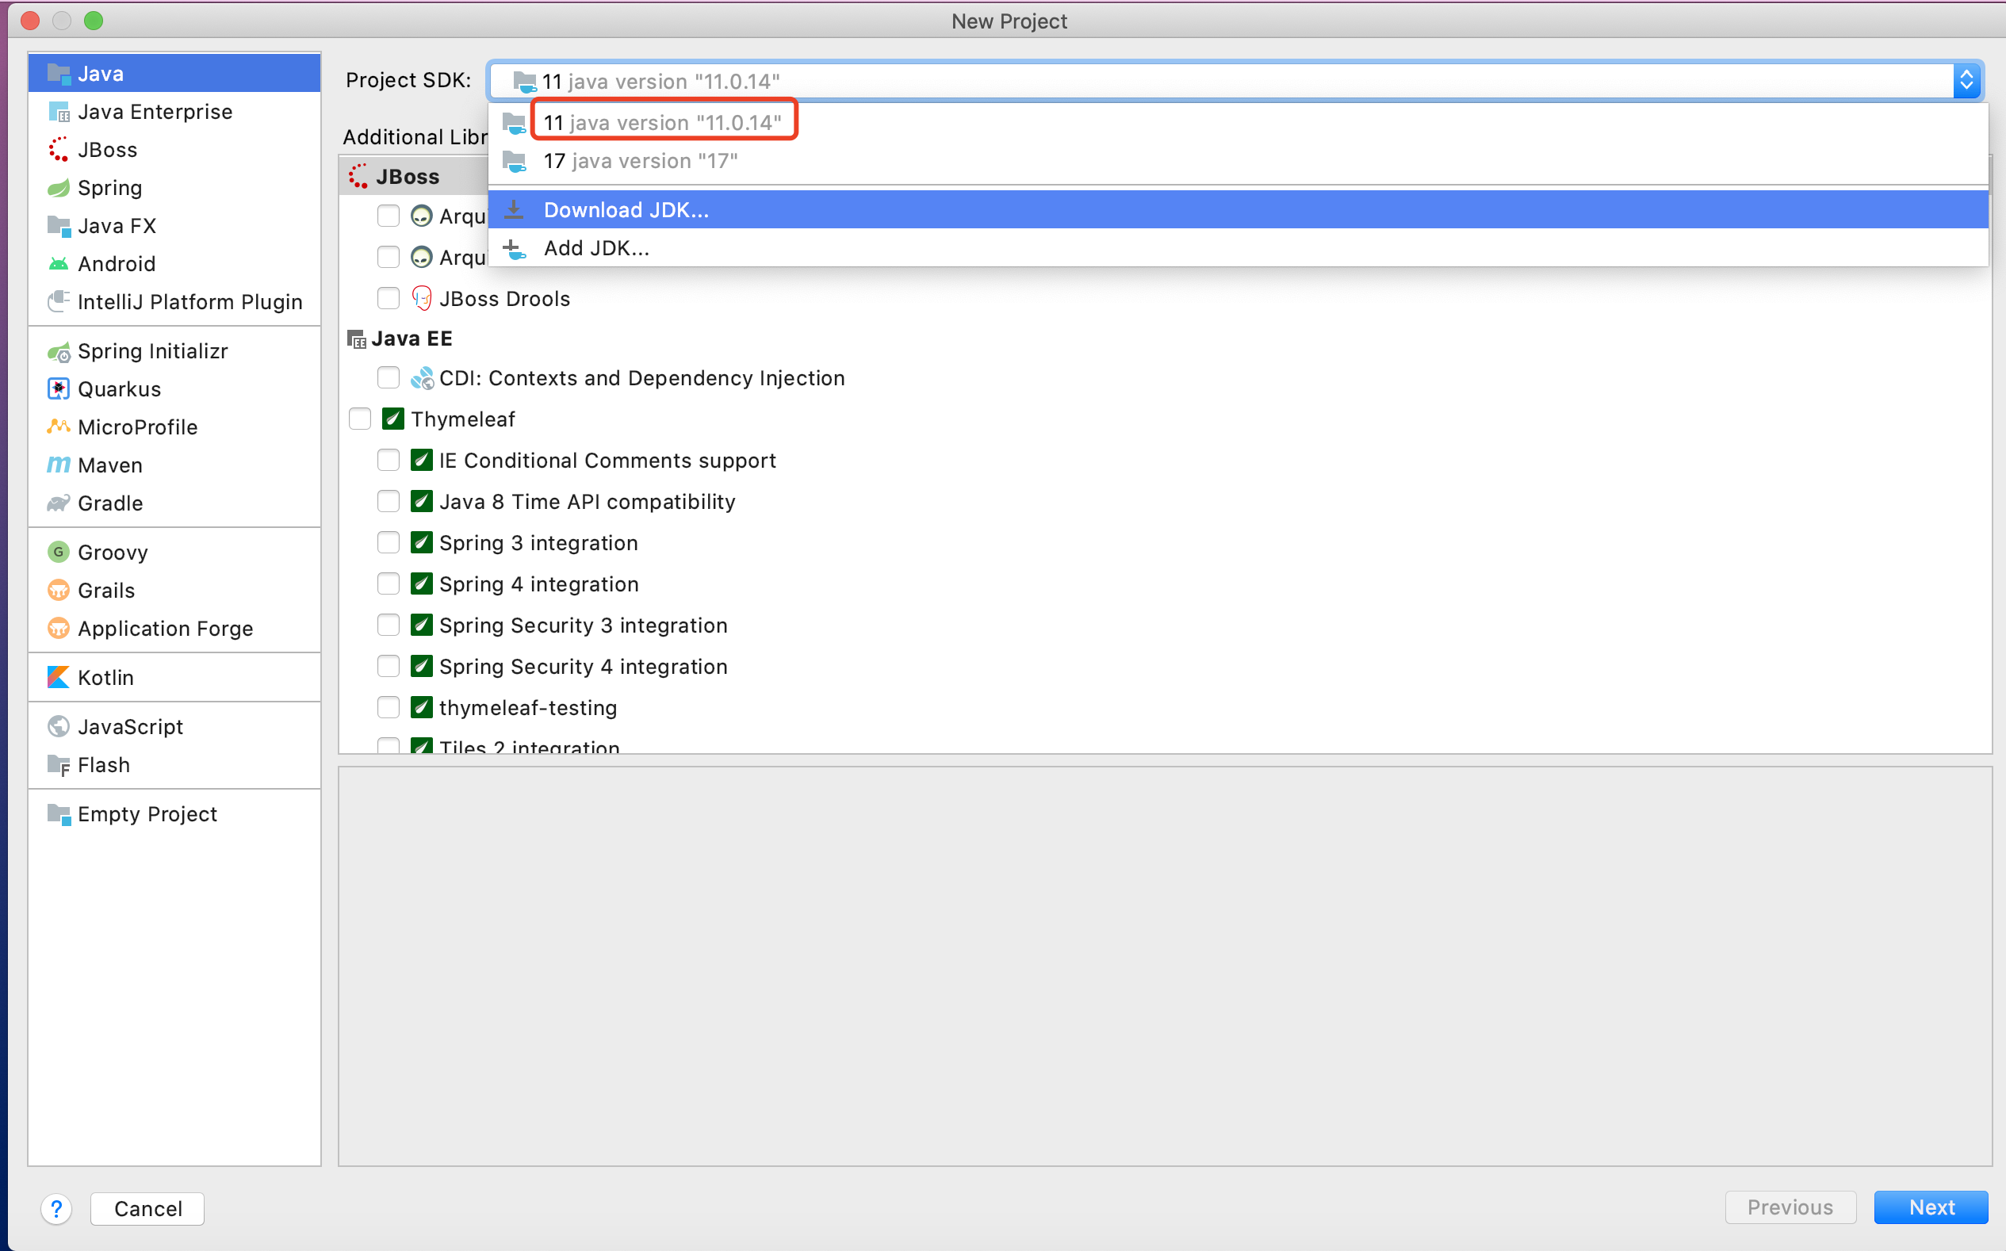2006x1251 pixels.
Task: Check the JBoss Drools checkbox
Action: (x=389, y=298)
